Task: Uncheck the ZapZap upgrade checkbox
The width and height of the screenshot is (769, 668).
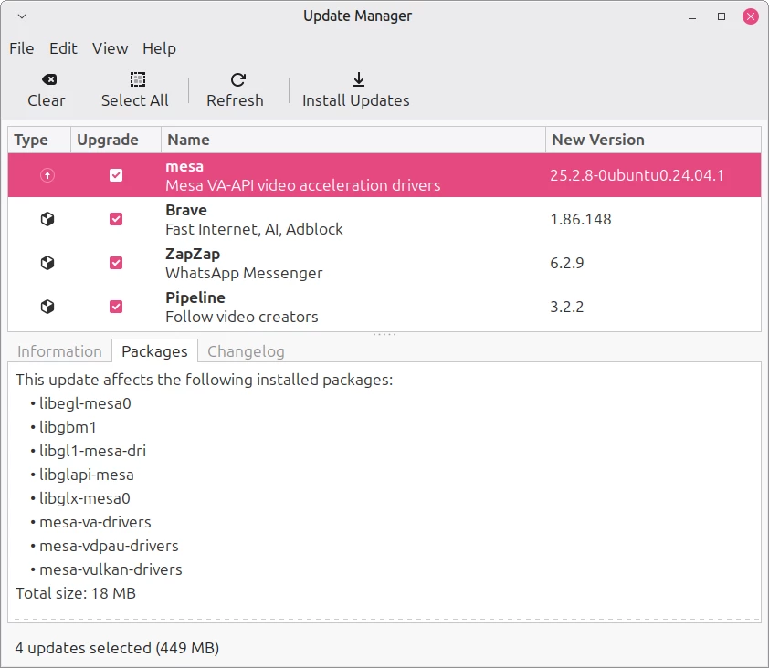Action: click(x=116, y=263)
